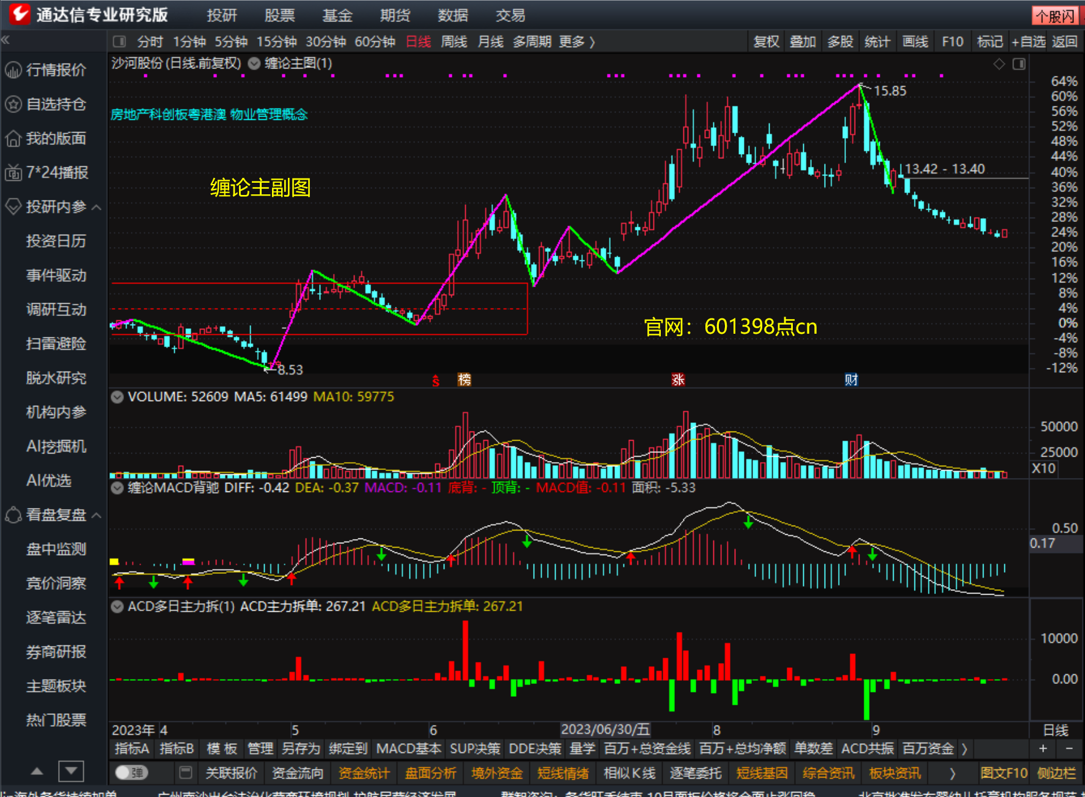Switch to the 周线 period tab
This screenshot has width=1085, height=797.
pyautogui.click(x=454, y=42)
